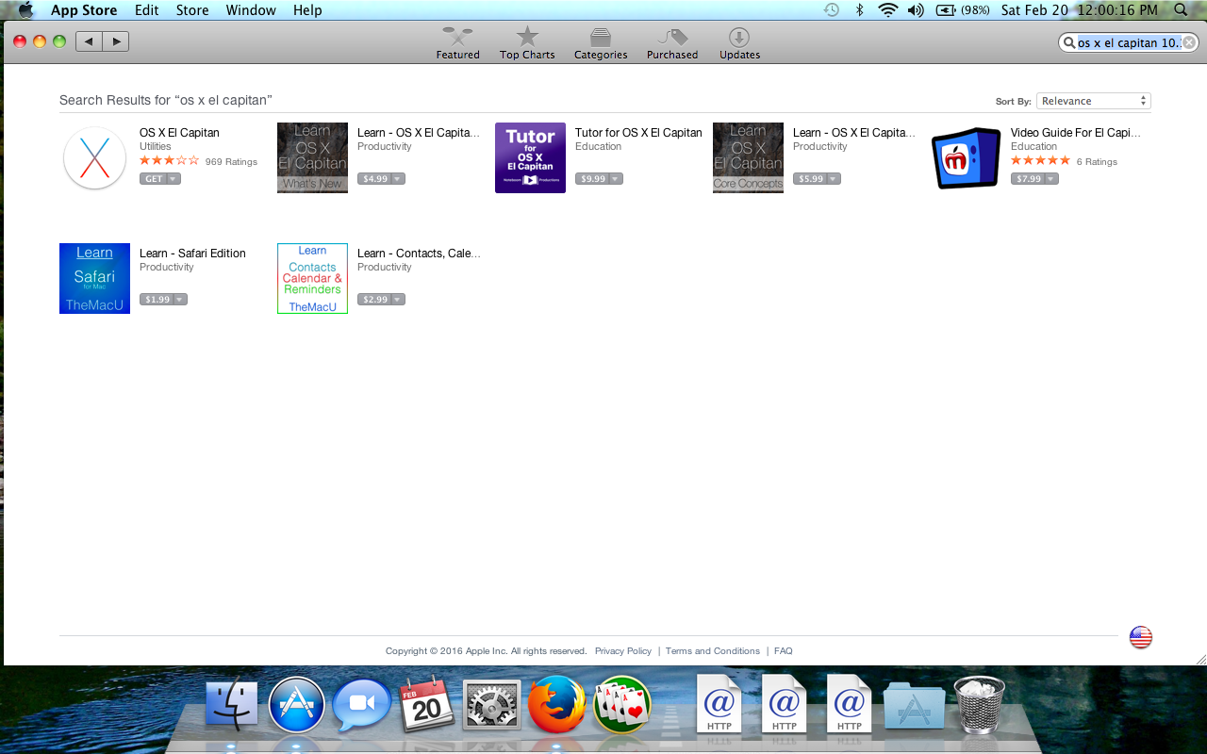Click the 969 Ratings text
Image resolution: width=1207 pixels, height=754 pixels.
click(x=231, y=162)
